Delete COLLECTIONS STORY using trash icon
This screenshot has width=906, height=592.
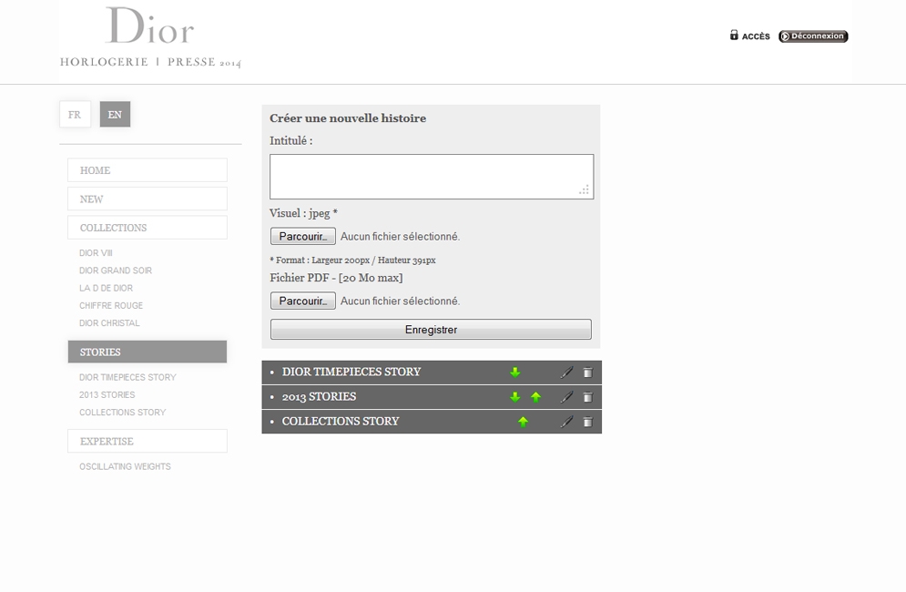coord(587,422)
